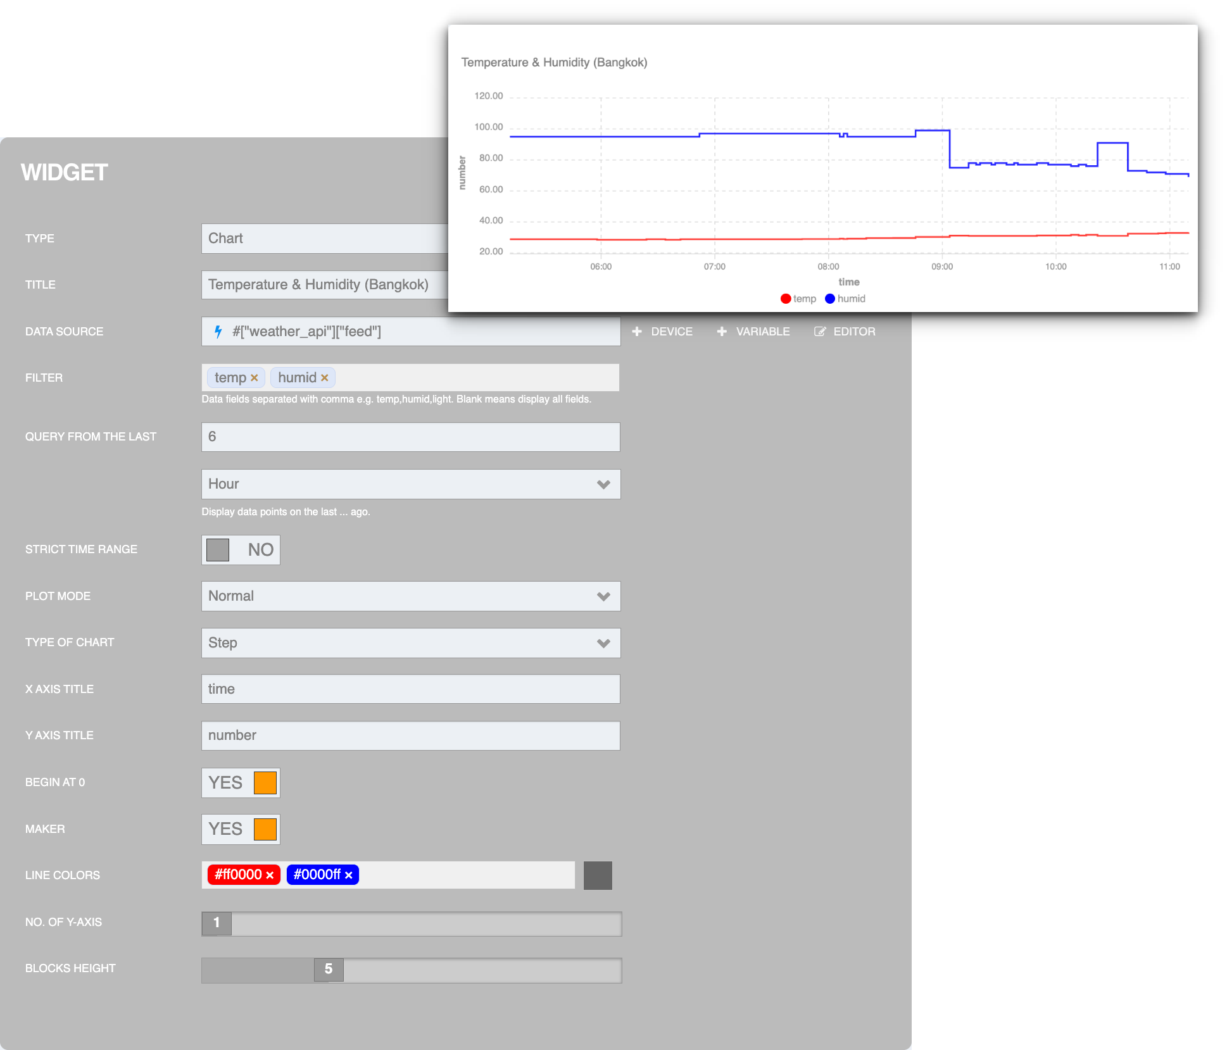Click the humid legend label in chart
Screen dimensions: 1227x1050
pyautogui.click(x=852, y=299)
